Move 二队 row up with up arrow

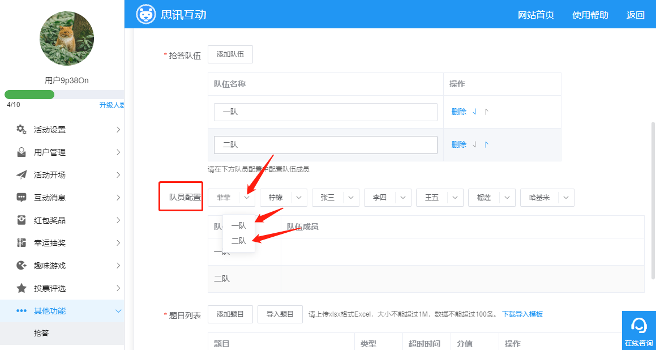tap(486, 144)
